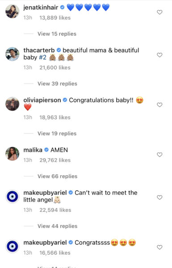The width and height of the screenshot is (172, 268).
Task: Like makeupbyariel's Congratssss comment
Action: click(x=159, y=247)
